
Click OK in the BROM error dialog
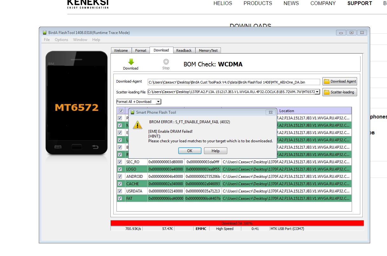pyautogui.click(x=190, y=151)
